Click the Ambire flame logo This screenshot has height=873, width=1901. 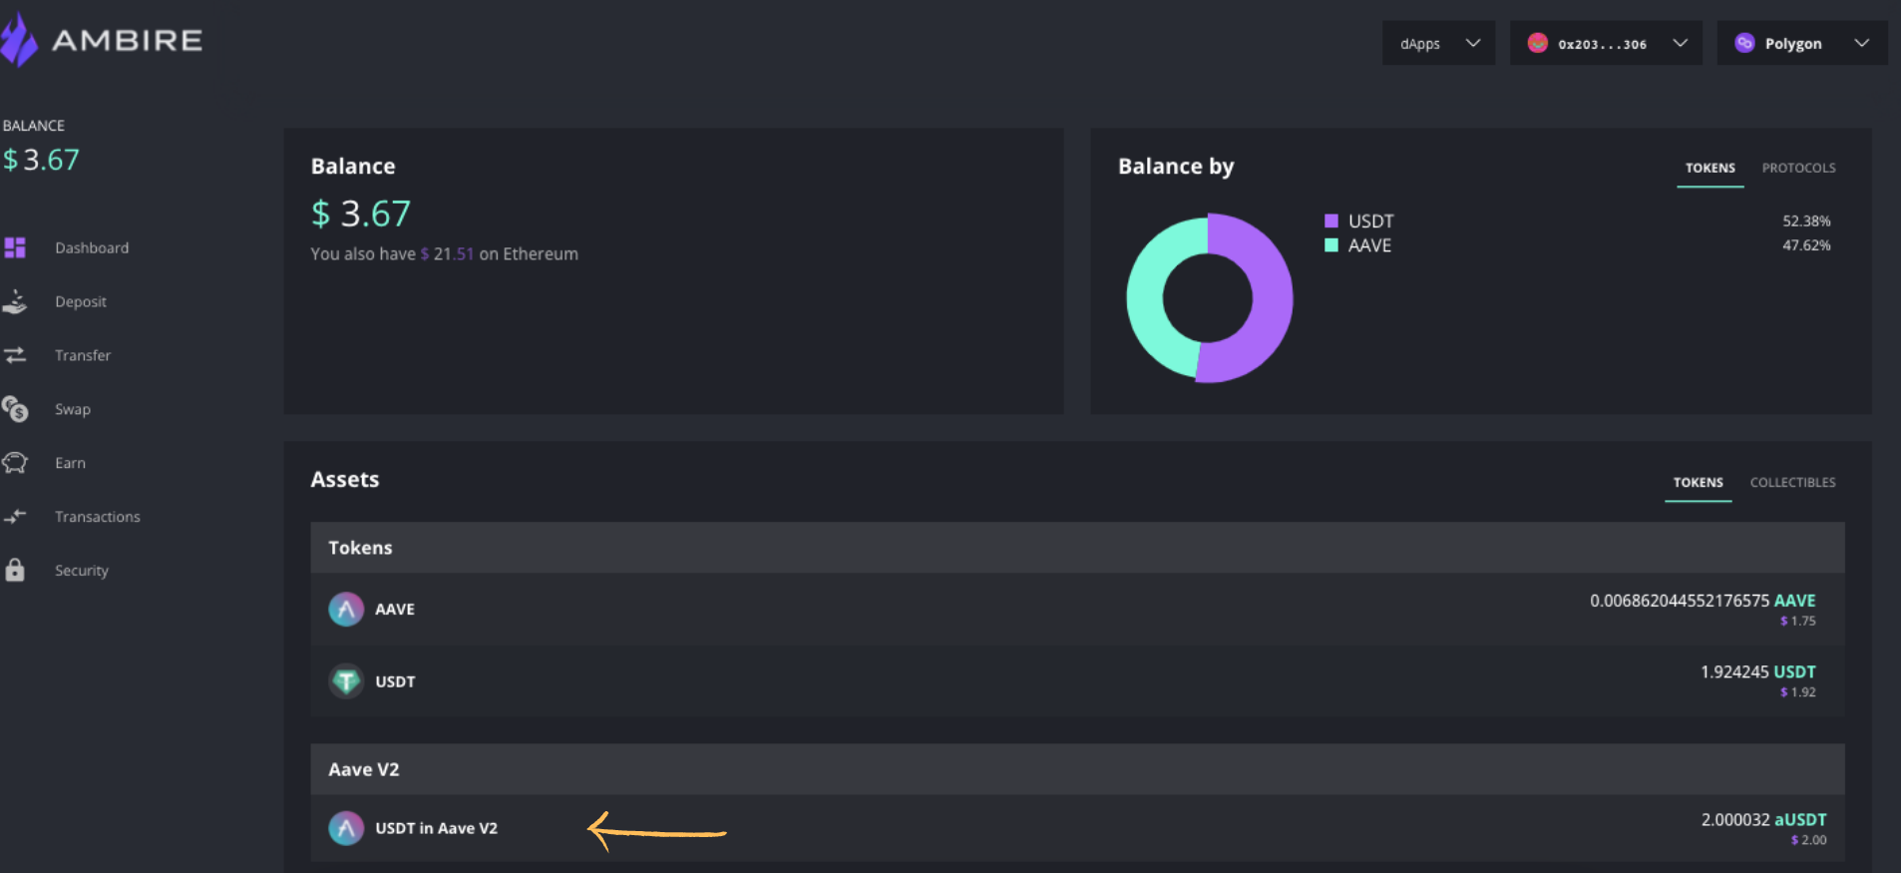(18, 40)
